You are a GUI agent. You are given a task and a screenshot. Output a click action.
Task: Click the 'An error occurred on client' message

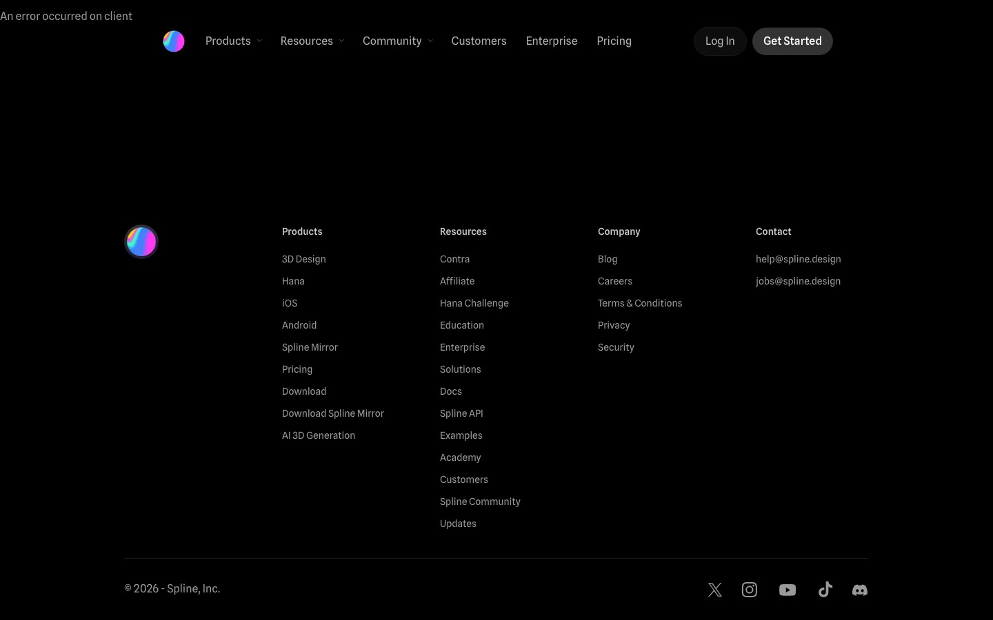point(66,16)
